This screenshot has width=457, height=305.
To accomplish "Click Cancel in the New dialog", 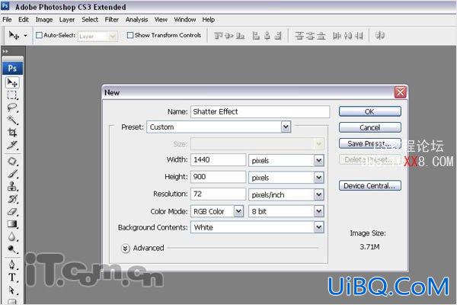I will click(x=370, y=127).
